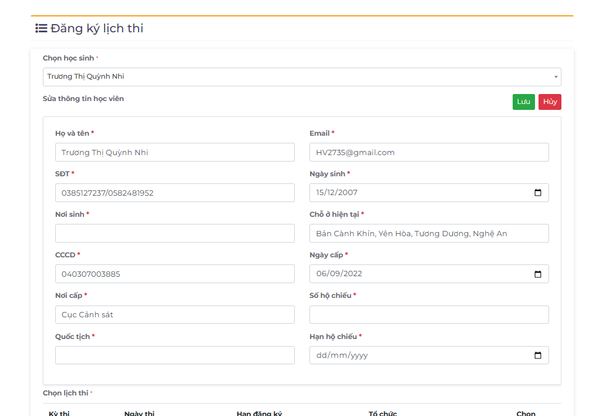
Task: Focus the CCCD number field
Action: point(174,274)
